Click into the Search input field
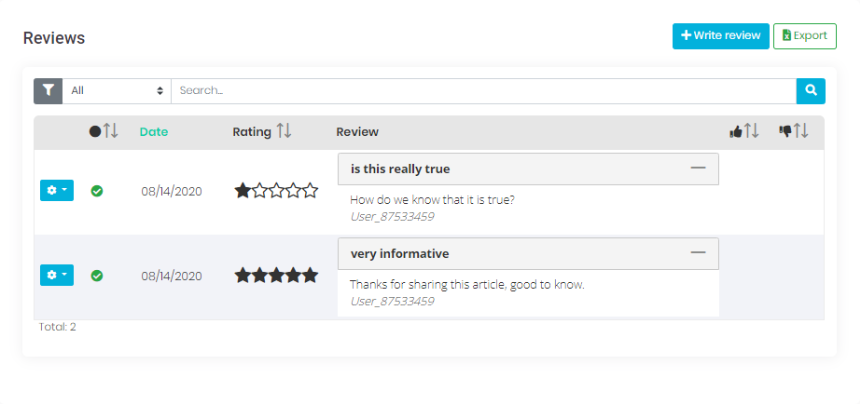The image size is (861, 405). (482, 90)
